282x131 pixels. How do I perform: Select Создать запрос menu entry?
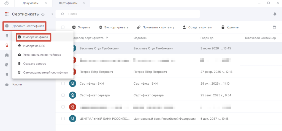(x=43, y=64)
